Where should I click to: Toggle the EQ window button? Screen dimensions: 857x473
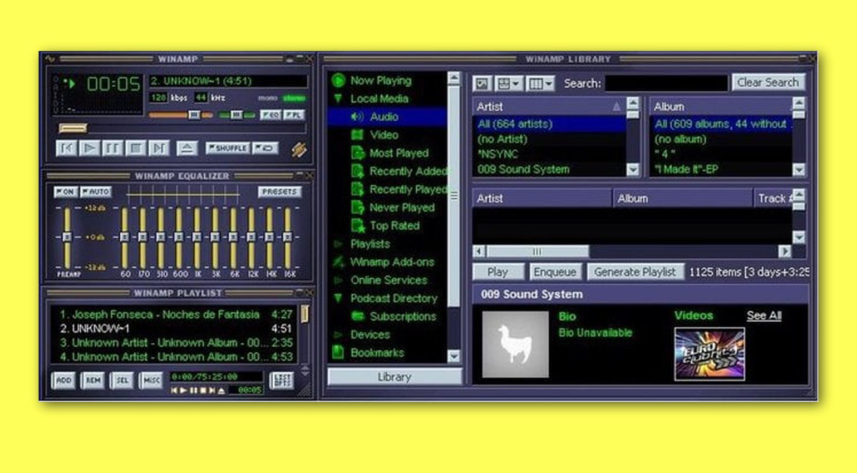pyautogui.click(x=271, y=115)
